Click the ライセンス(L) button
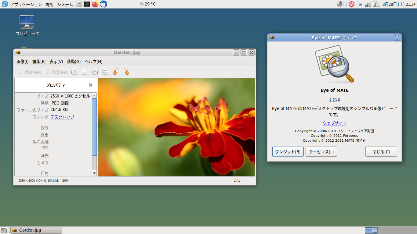Viewport: 417px width, 234px height. (321, 152)
